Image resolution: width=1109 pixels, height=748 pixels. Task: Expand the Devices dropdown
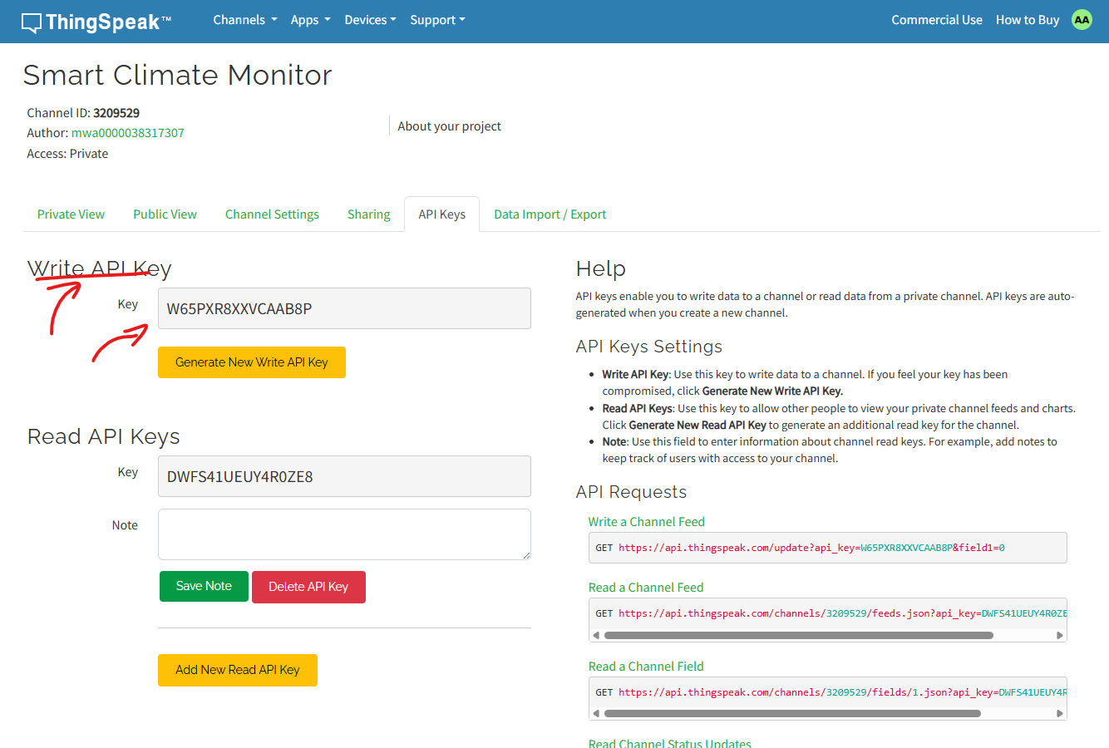(x=370, y=20)
